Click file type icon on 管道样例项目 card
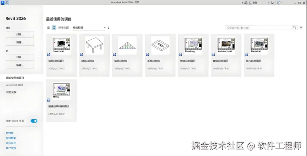 [180, 55]
